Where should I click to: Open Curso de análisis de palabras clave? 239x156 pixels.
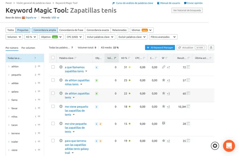coord(133,3)
